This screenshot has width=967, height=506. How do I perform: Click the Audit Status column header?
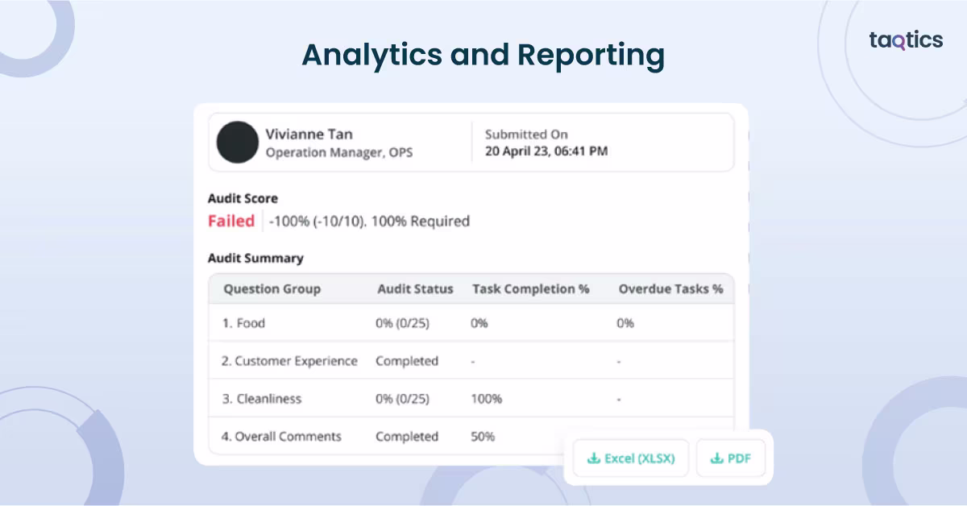[415, 288]
